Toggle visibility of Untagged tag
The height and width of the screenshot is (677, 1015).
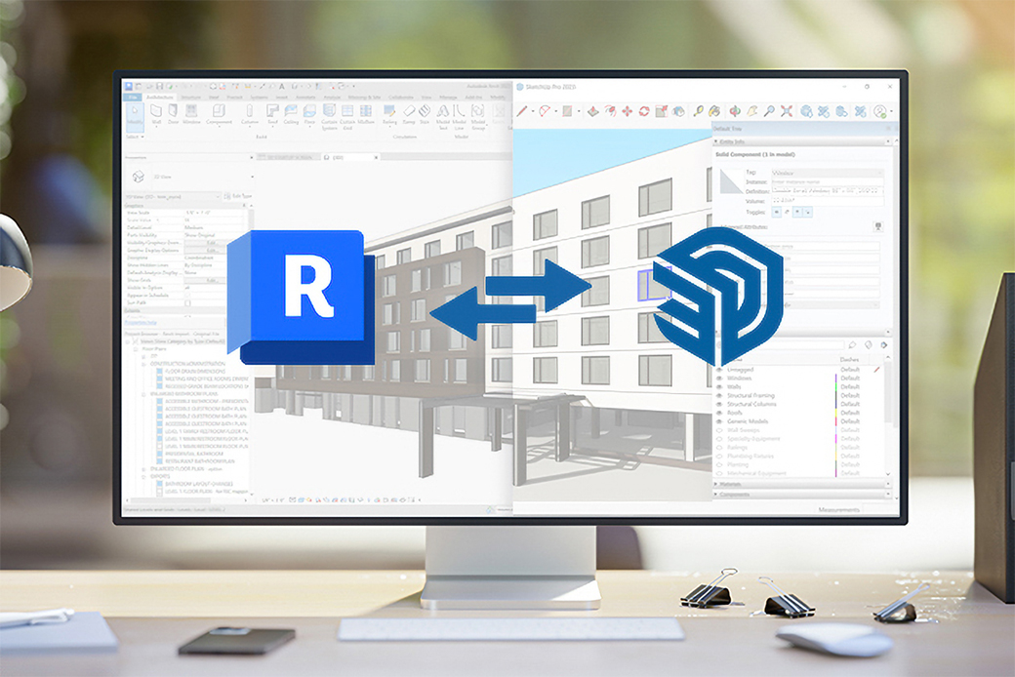pyautogui.click(x=719, y=370)
